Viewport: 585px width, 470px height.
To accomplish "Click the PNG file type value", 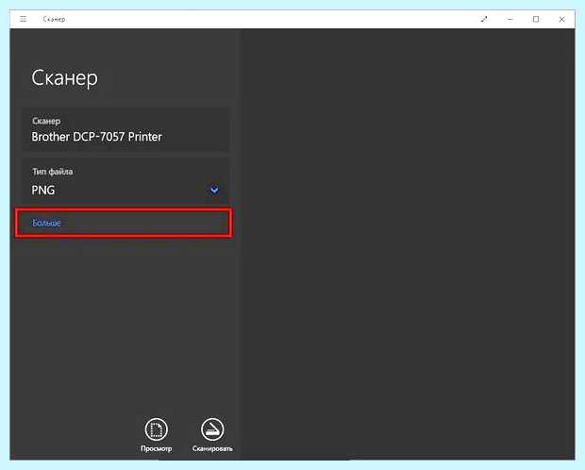I will click(43, 190).
